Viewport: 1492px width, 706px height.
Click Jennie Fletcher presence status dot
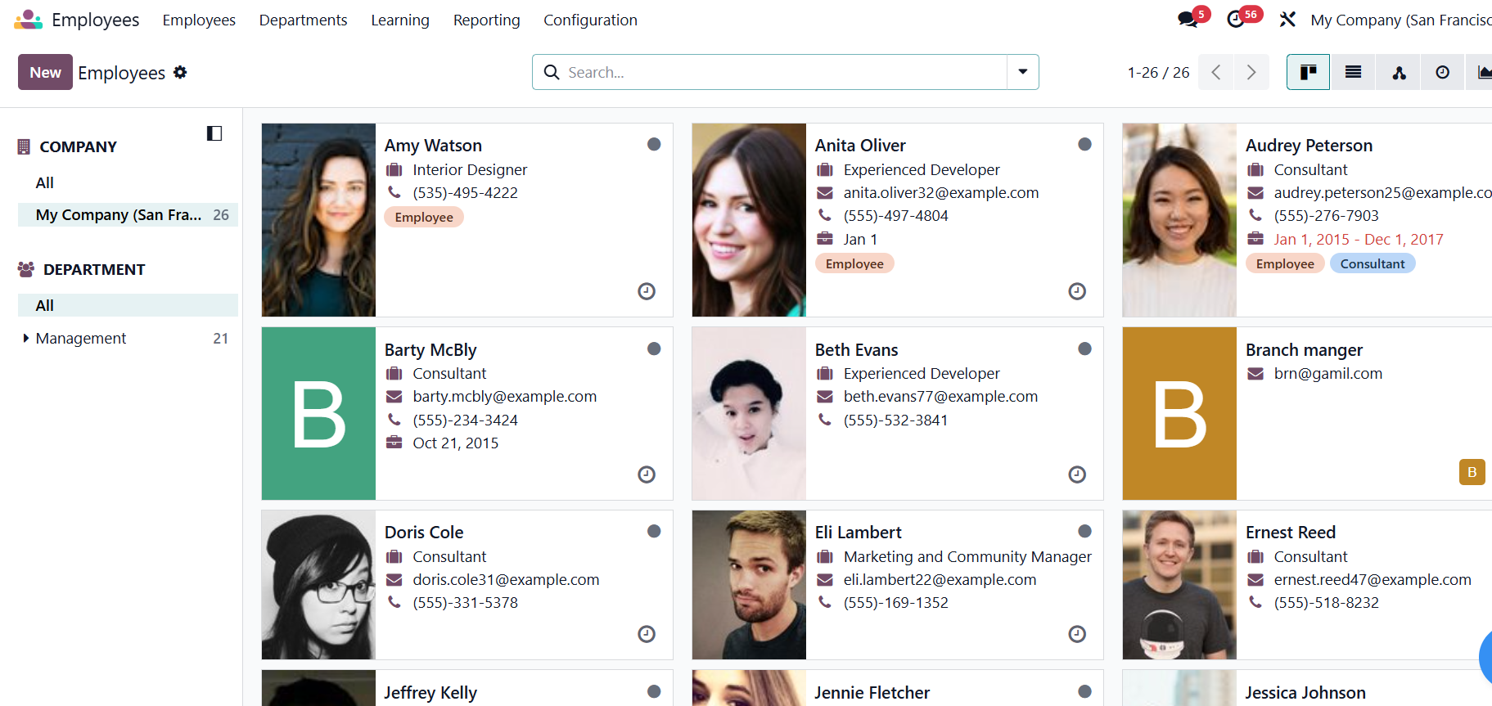pyautogui.click(x=1084, y=691)
